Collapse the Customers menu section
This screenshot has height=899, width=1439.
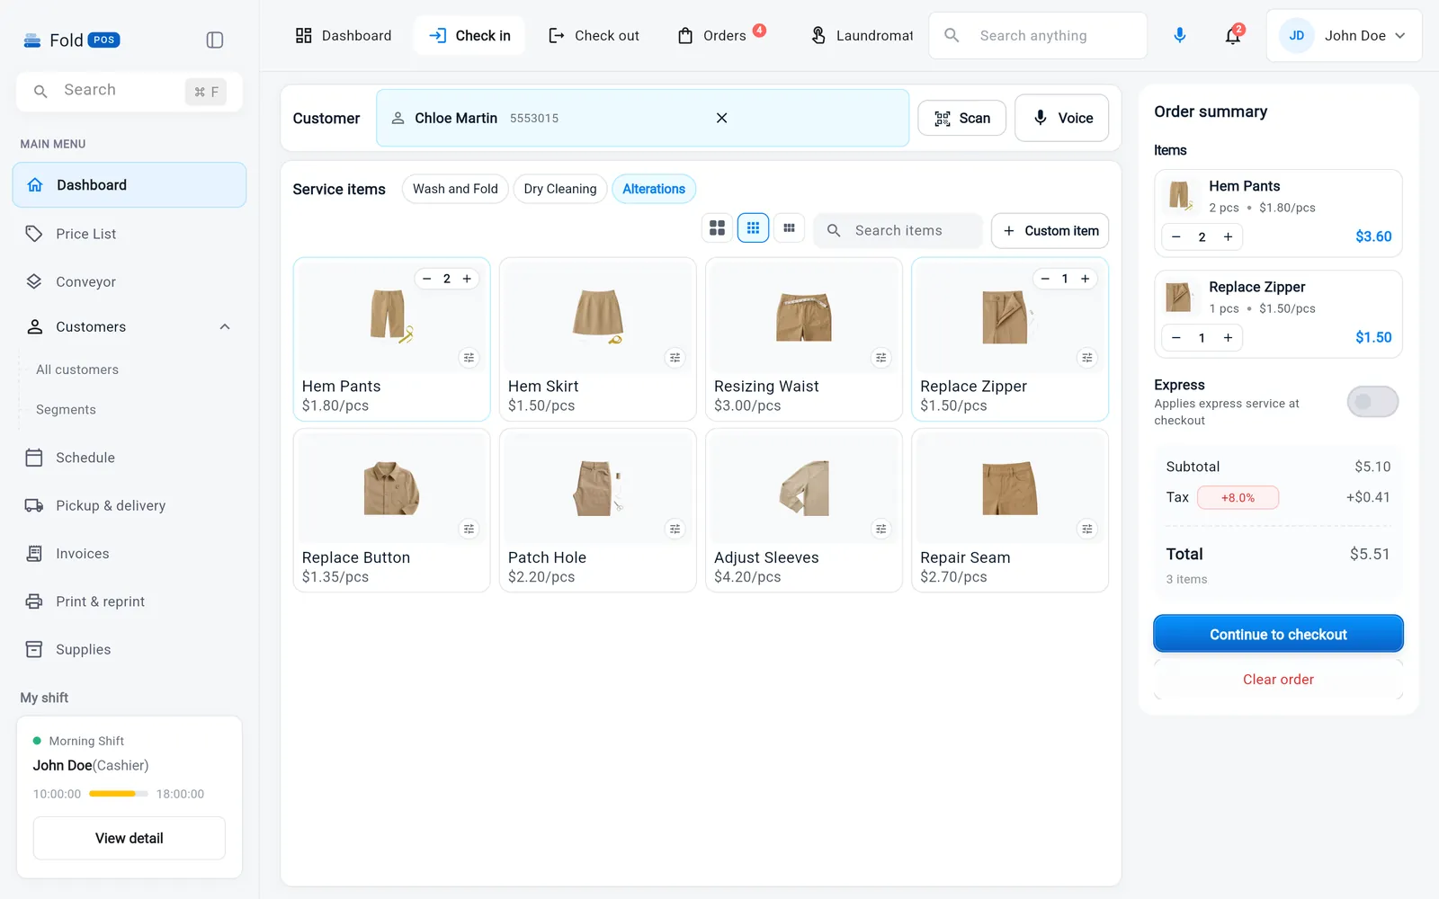pyautogui.click(x=225, y=326)
